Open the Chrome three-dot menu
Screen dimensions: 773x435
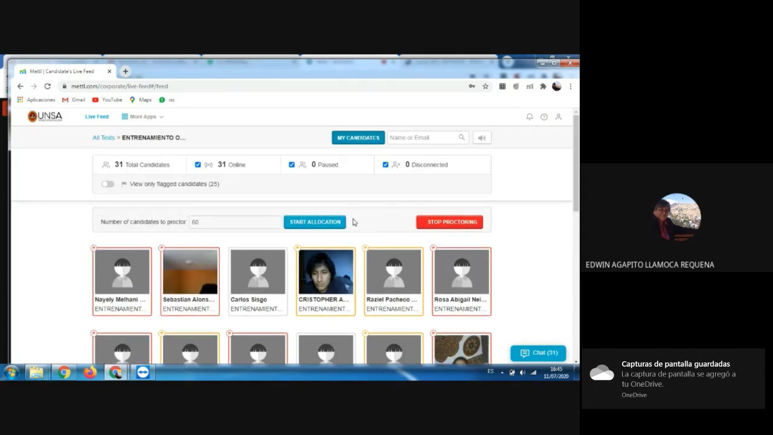pos(570,86)
